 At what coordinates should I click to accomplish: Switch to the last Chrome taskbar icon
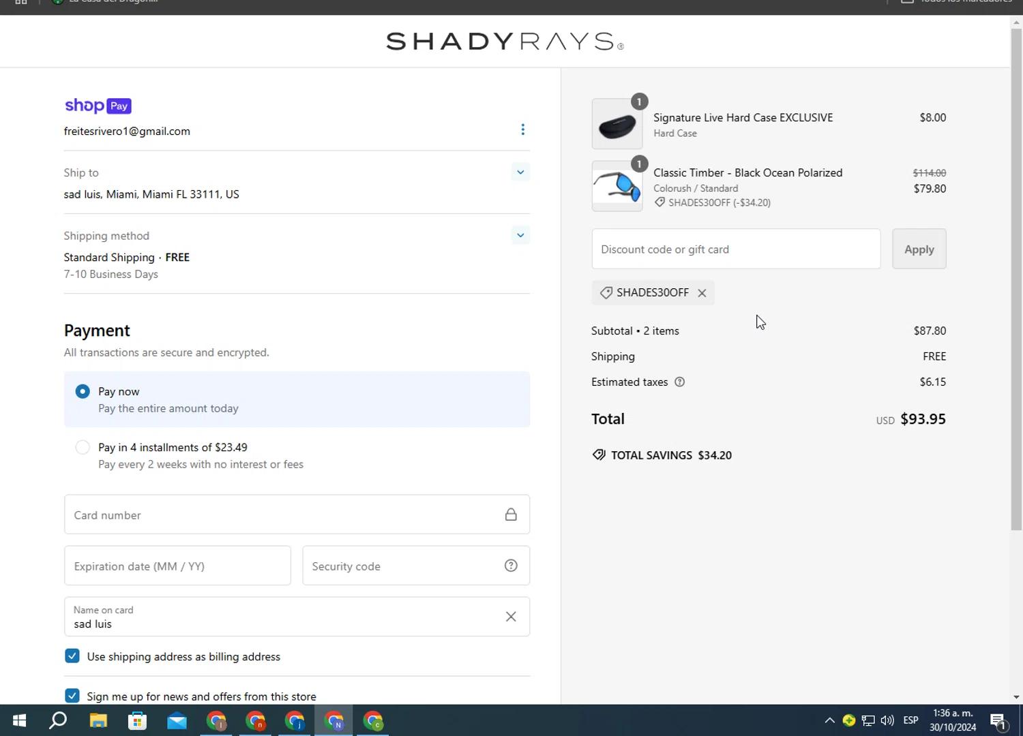(373, 720)
